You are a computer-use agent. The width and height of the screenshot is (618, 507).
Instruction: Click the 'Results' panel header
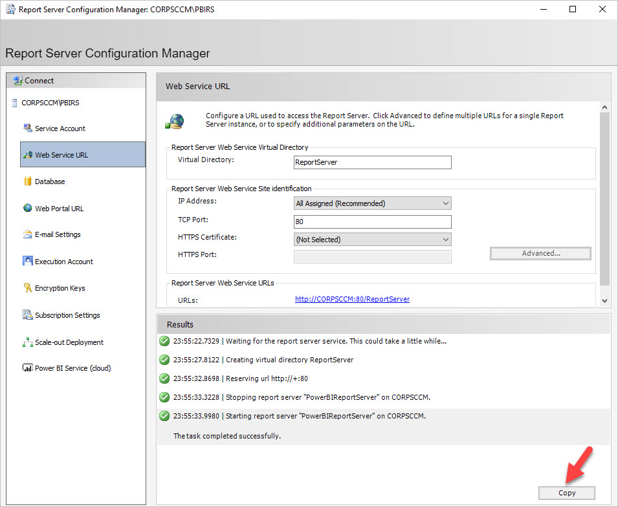pos(383,324)
